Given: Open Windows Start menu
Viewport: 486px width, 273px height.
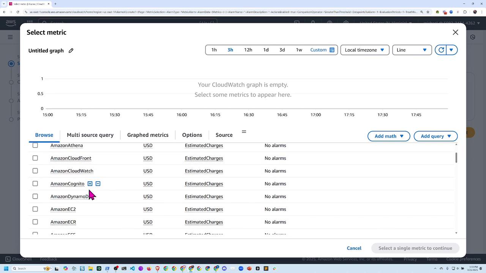Looking at the screenshot, I should [6, 268].
